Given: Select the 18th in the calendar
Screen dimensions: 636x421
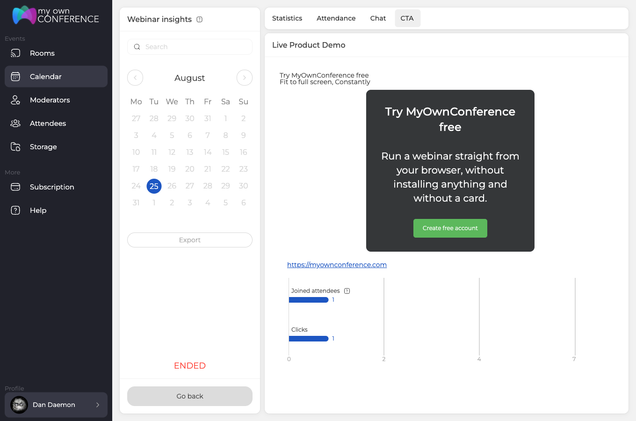Looking at the screenshot, I should [x=154, y=169].
